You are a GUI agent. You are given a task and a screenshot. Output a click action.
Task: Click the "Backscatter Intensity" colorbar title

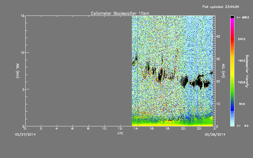point(247,71)
